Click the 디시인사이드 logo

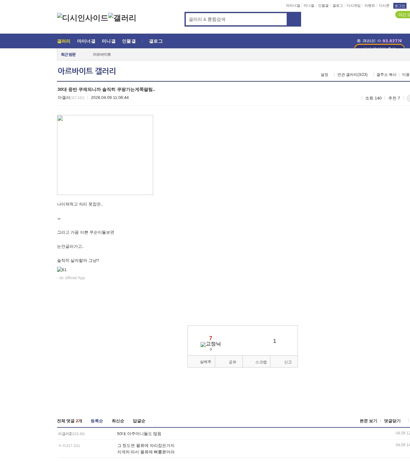(x=82, y=18)
